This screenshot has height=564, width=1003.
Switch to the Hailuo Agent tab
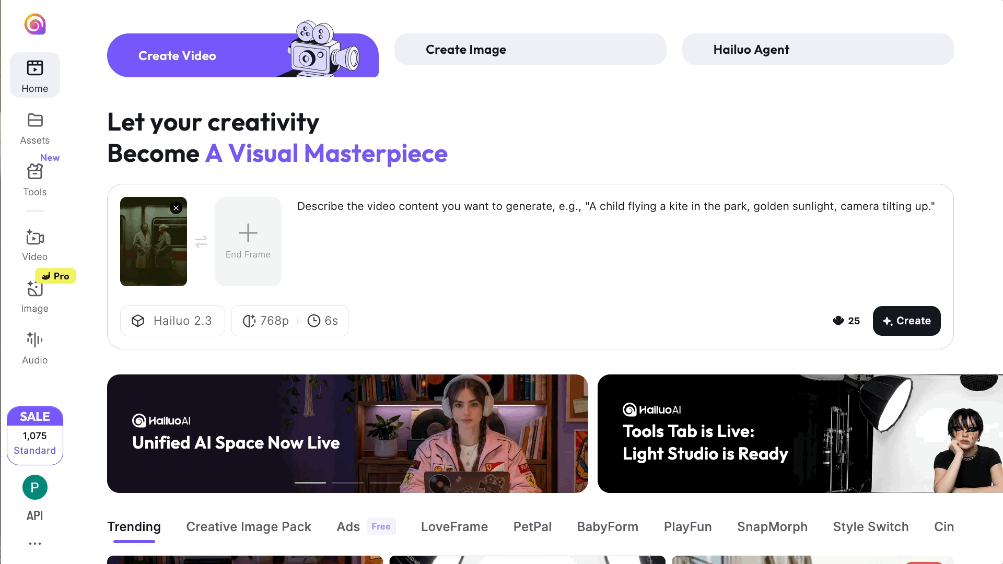point(818,49)
